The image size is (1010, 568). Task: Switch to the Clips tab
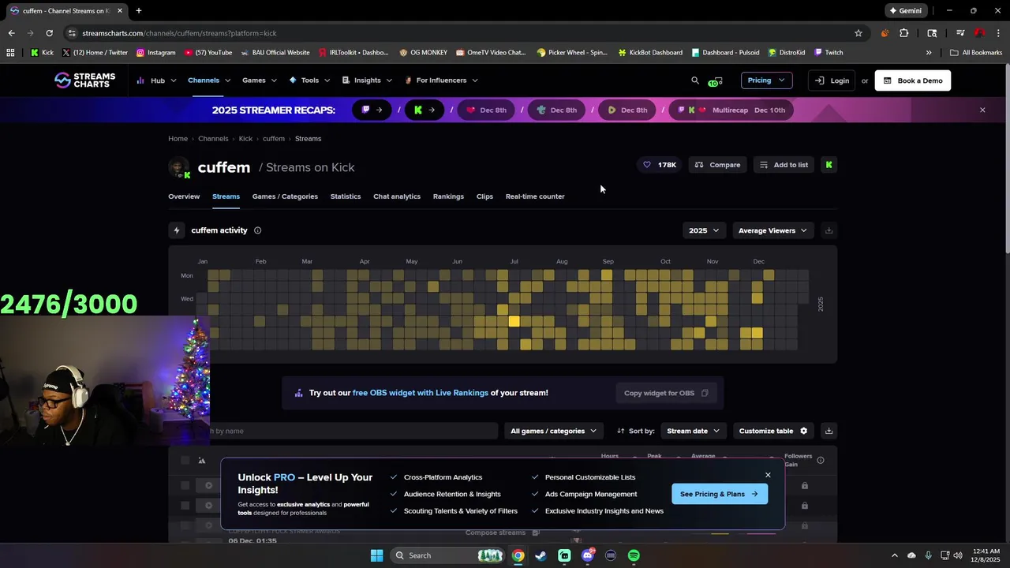point(484,196)
